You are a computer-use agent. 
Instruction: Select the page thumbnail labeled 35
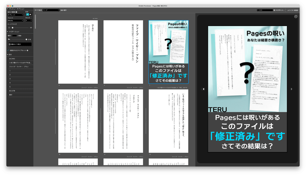78,121
